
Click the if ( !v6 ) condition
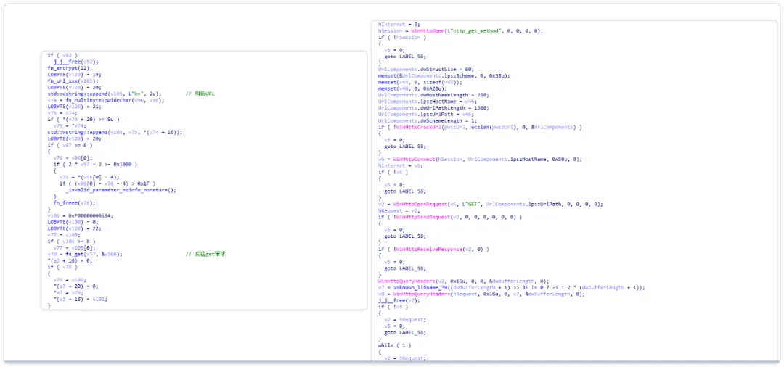[x=394, y=173]
